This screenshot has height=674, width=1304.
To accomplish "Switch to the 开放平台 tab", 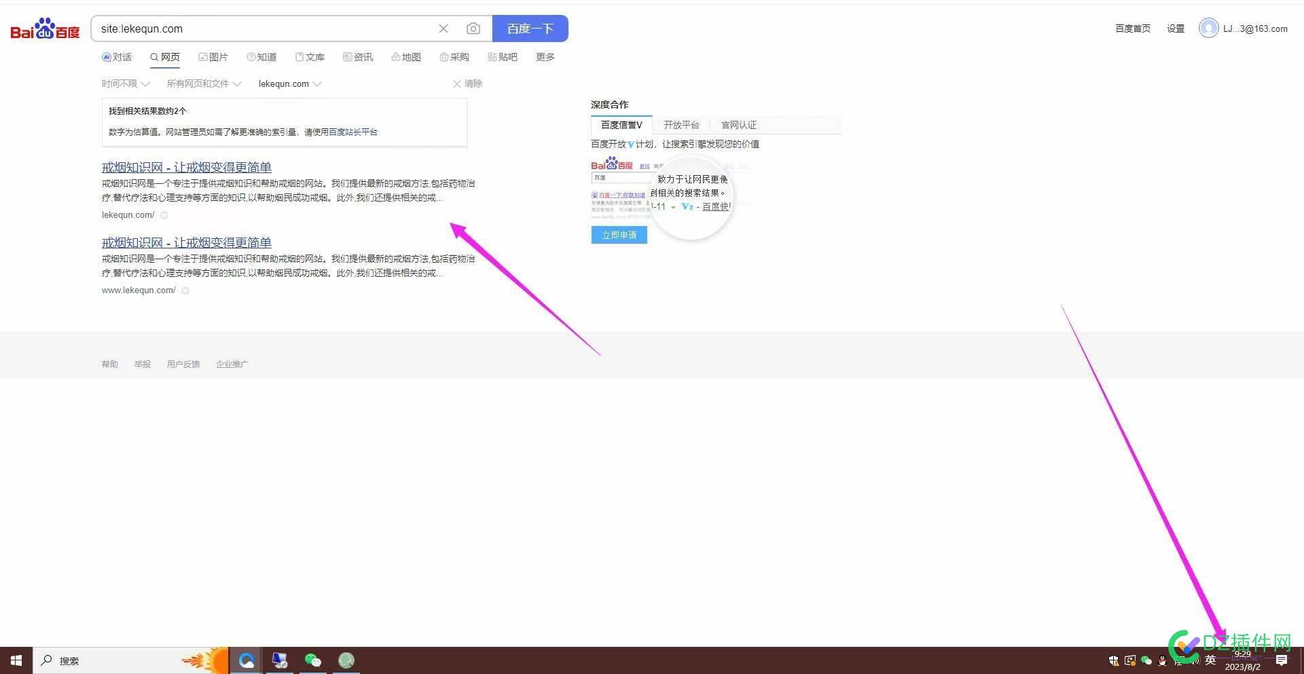I will pyautogui.click(x=681, y=125).
